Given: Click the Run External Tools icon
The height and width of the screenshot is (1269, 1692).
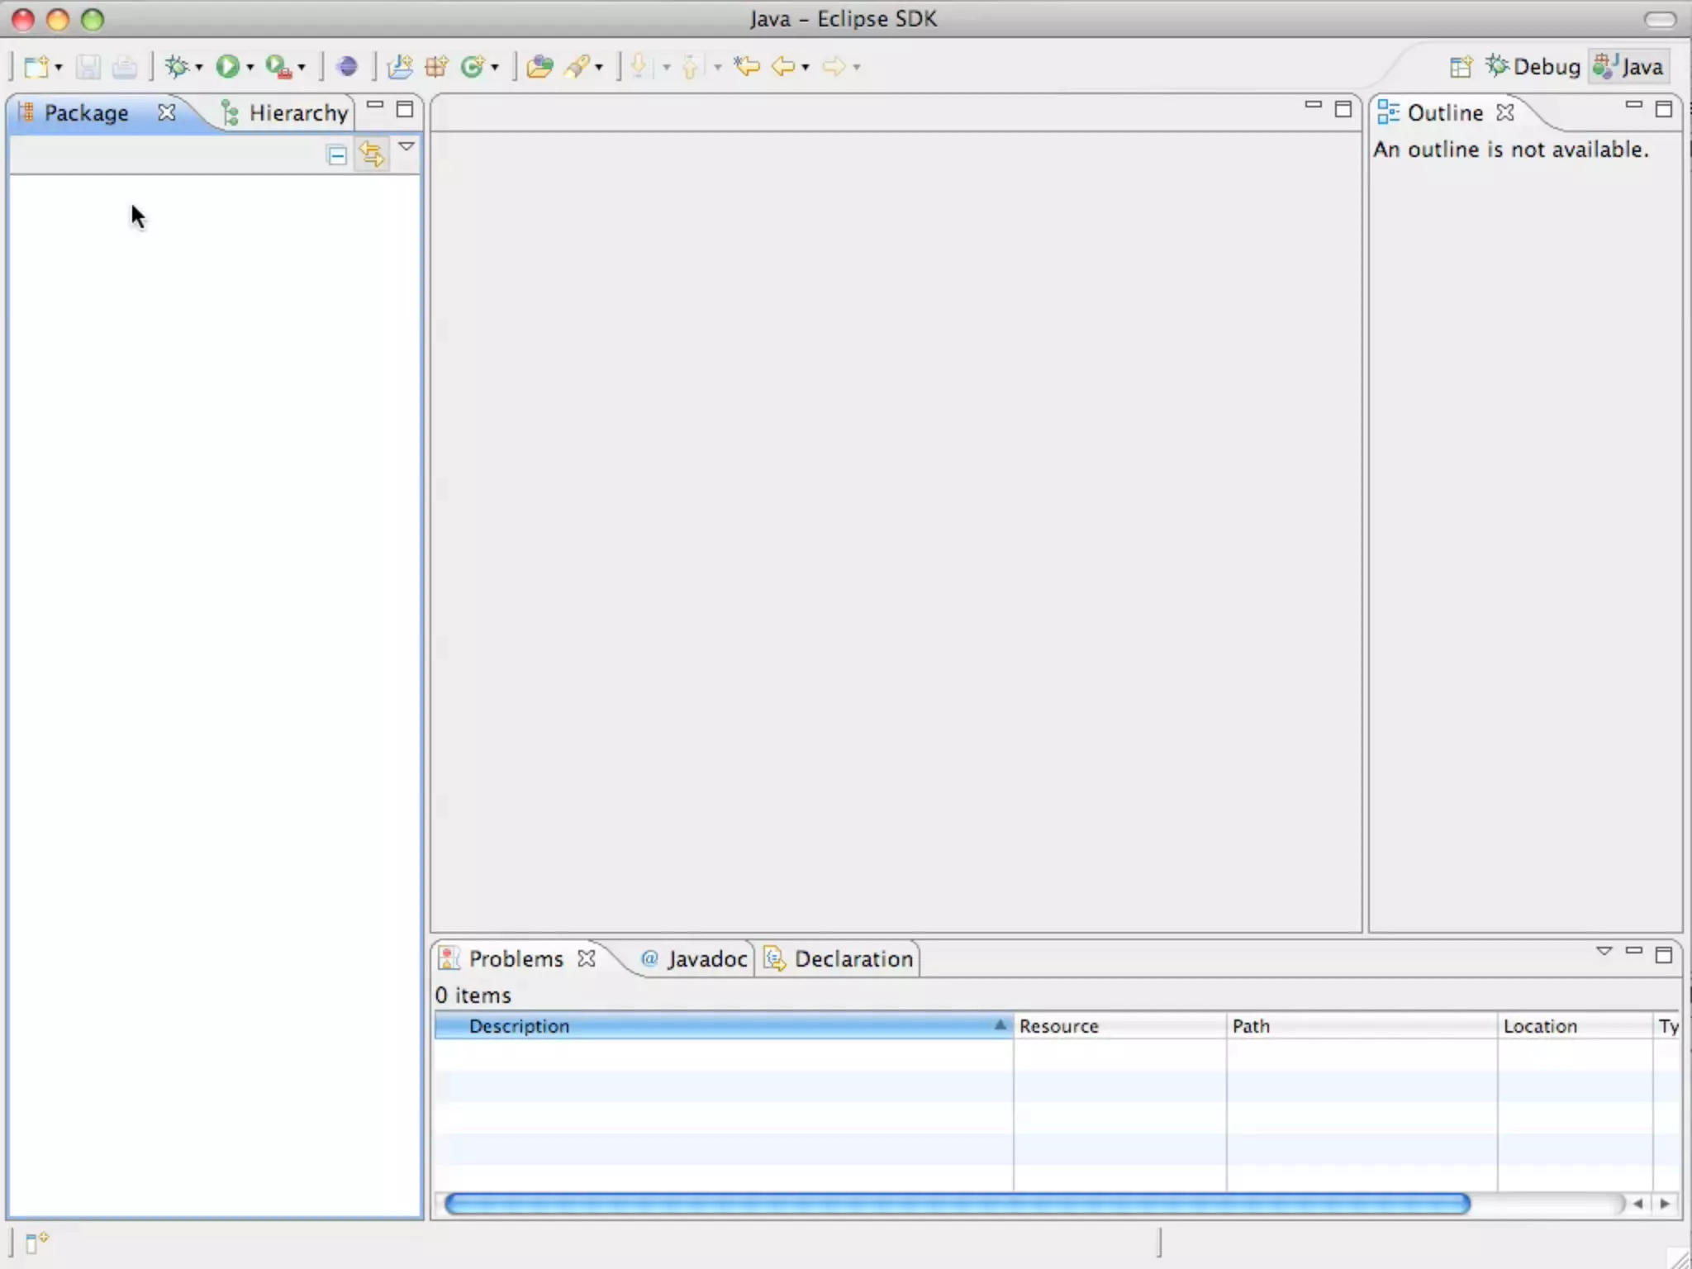Looking at the screenshot, I should point(278,66).
